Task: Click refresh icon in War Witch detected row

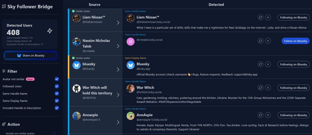Action: (x=260, y=88)
